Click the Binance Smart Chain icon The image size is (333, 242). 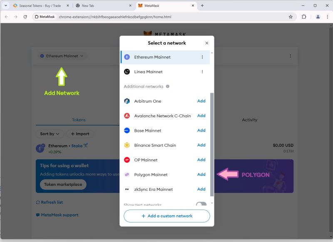(127, 145)
